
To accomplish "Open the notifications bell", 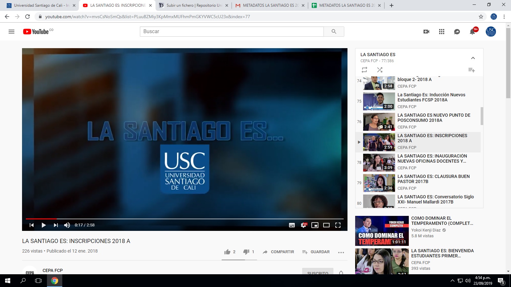I will (x=472, y=32).
